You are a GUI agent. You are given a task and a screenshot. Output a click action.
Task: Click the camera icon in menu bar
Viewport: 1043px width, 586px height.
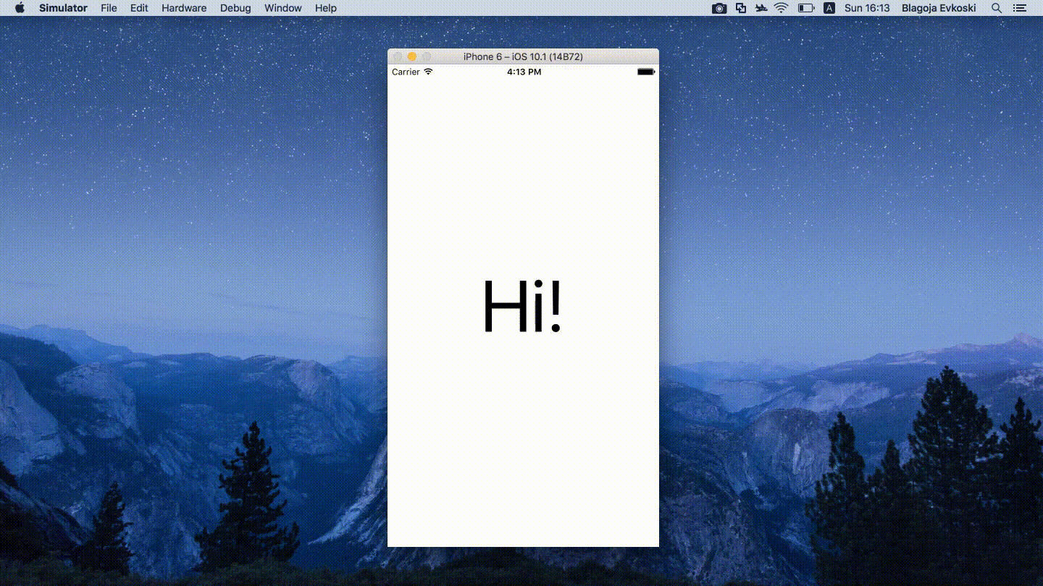(719, 8)
